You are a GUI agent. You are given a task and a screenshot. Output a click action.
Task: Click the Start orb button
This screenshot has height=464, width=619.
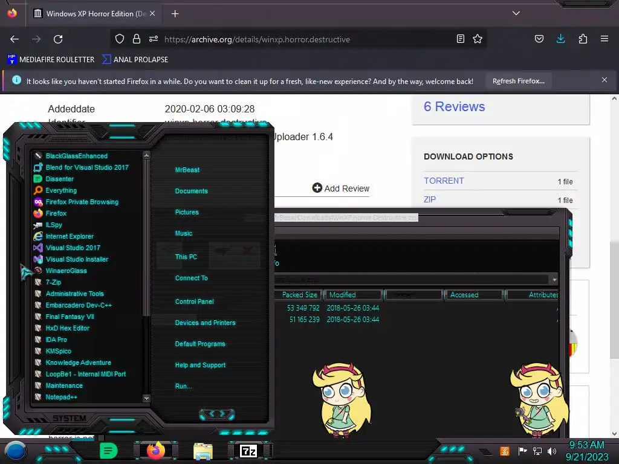coord(16,451)
